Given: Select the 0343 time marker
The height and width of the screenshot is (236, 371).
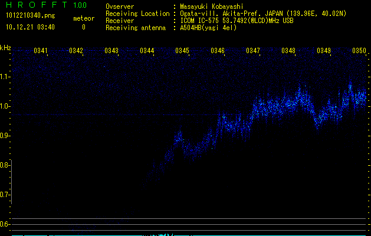Looking at the screenshot, I should tap(111, 51).
